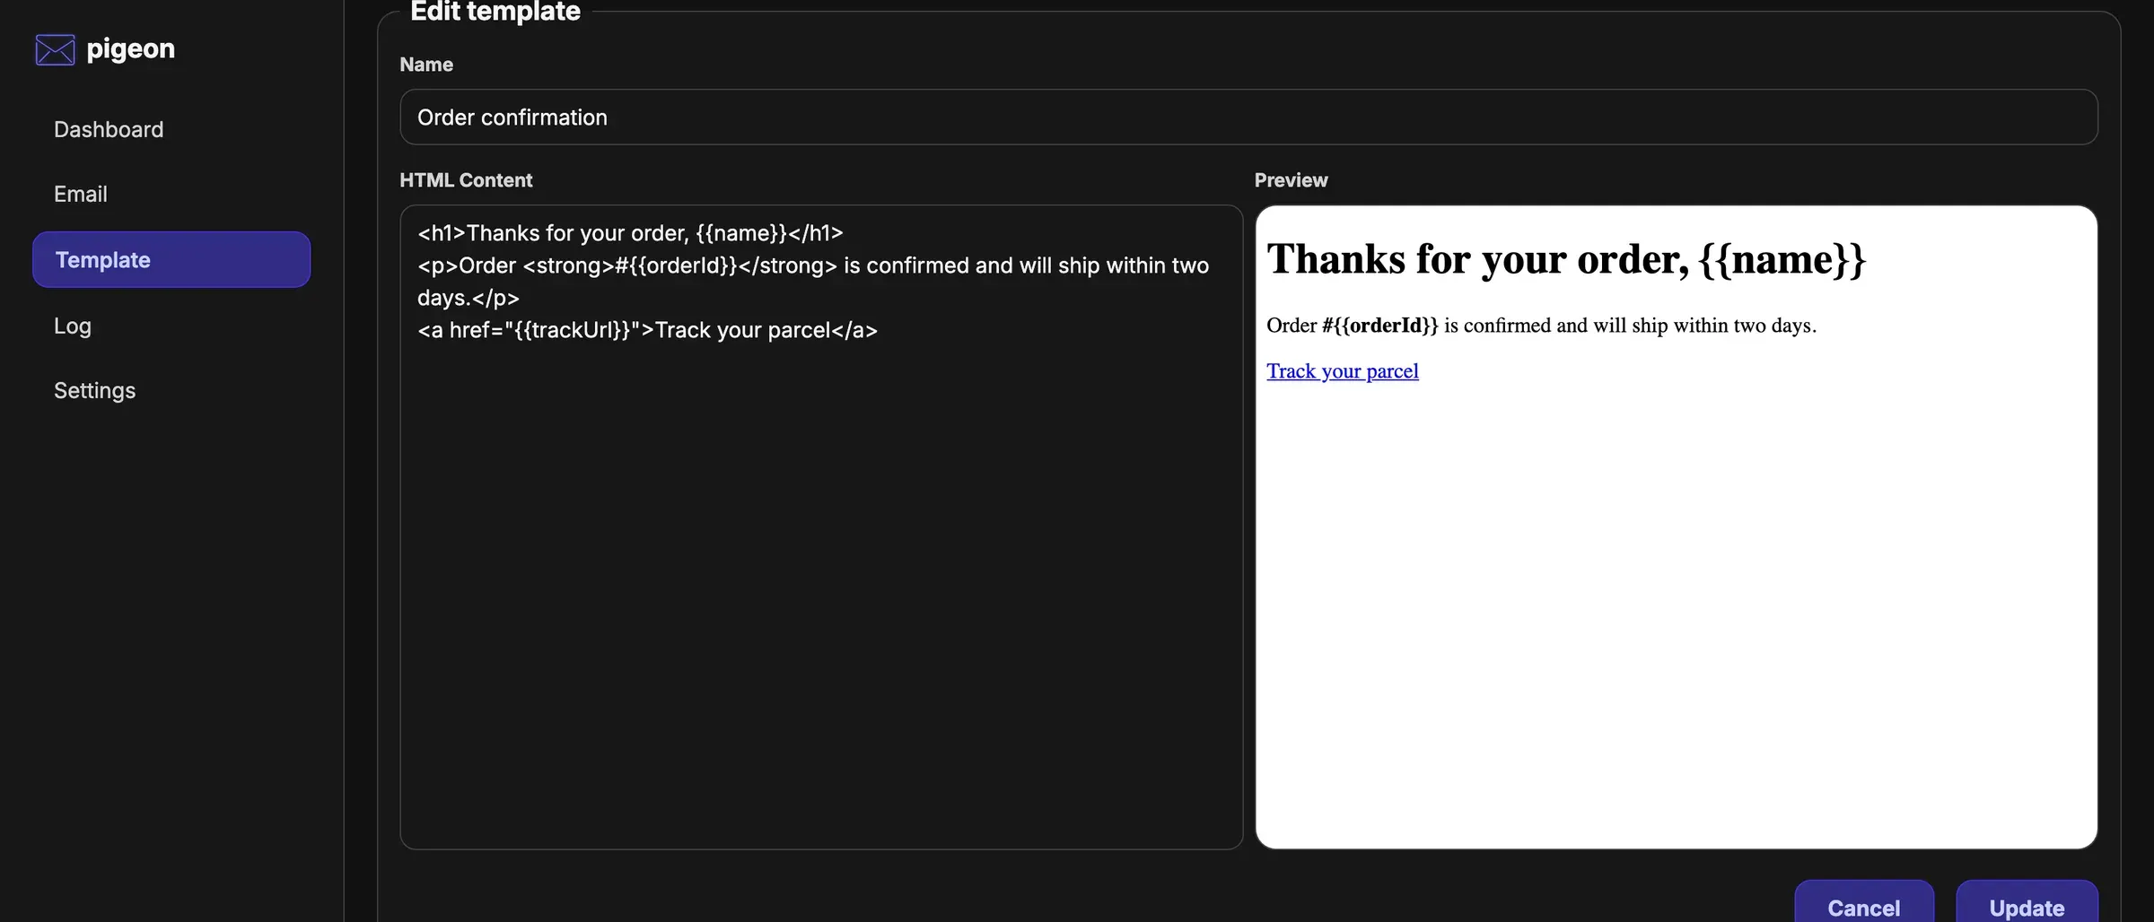
Task: Click the preview line 'Order #{{orderId}} is confirmed'
Action: click(1541, 326)
